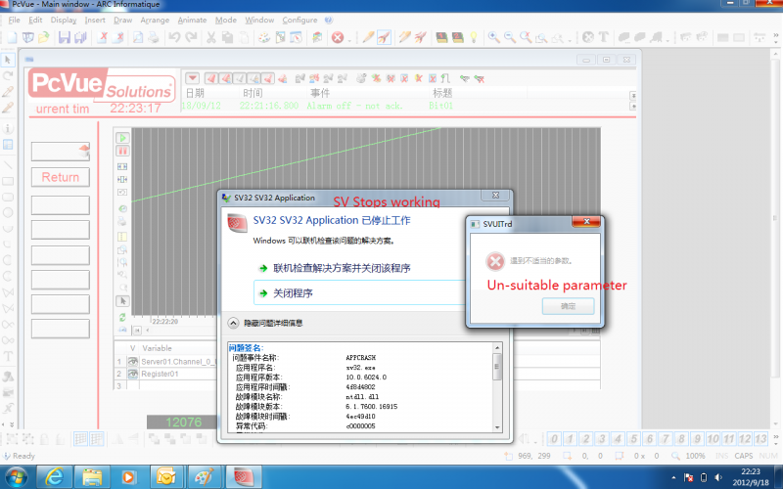
Task: Click the Copy icon in toolbar
Action: pyautogui.click(x=227, y=37)
